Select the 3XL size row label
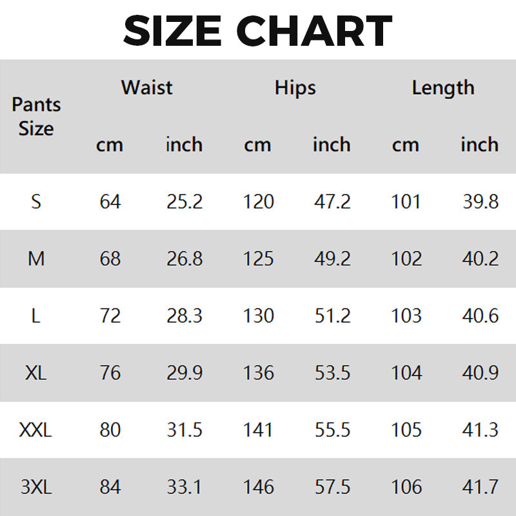This screenshot has width=516, height=516. (x=36, y=487)
